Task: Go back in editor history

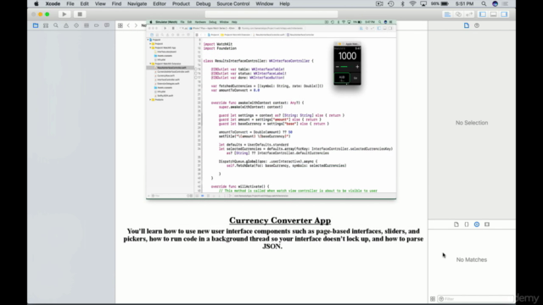Action: pyautogui.click(x=128, y=25)
